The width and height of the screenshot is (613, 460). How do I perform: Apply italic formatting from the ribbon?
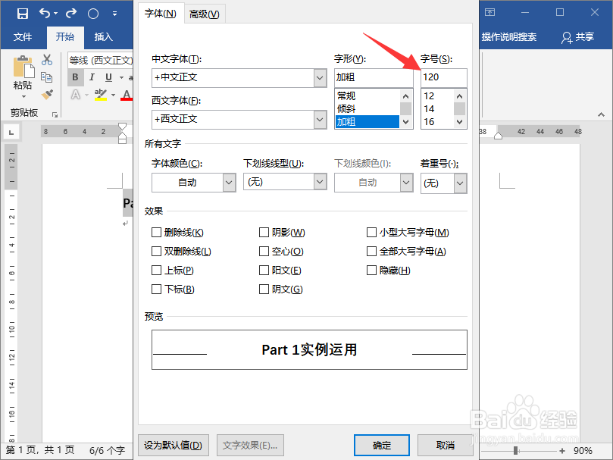point(91,77)
